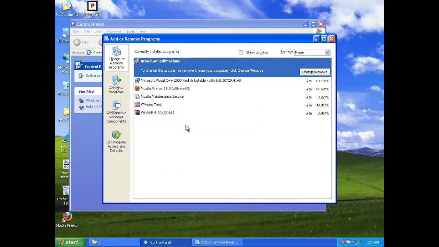The width and height of the screenshot is (439, 247).
Task: Open the Favorites menu in Control Panel
Action: (x=114, y=32)
